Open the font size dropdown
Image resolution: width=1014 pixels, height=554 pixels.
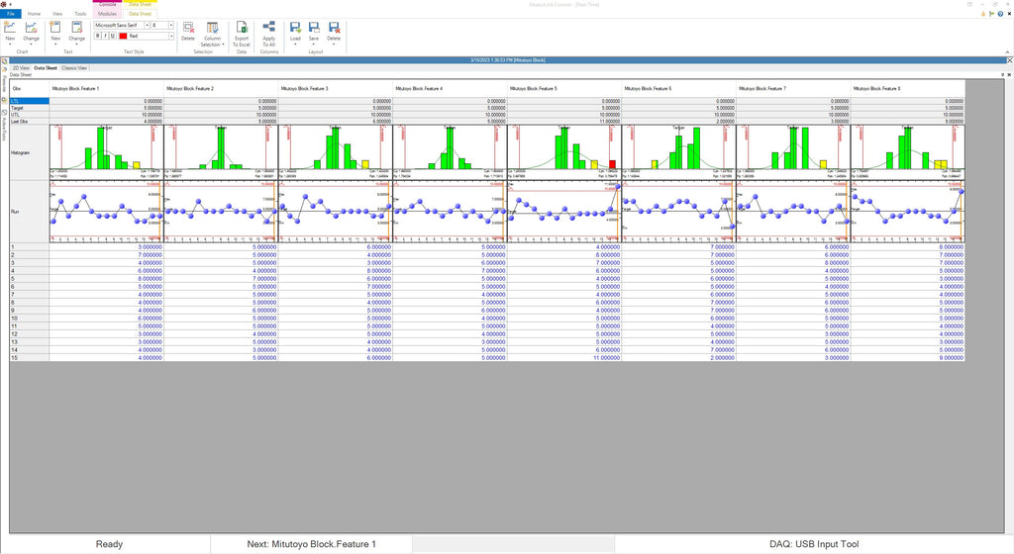click(170, 25)
